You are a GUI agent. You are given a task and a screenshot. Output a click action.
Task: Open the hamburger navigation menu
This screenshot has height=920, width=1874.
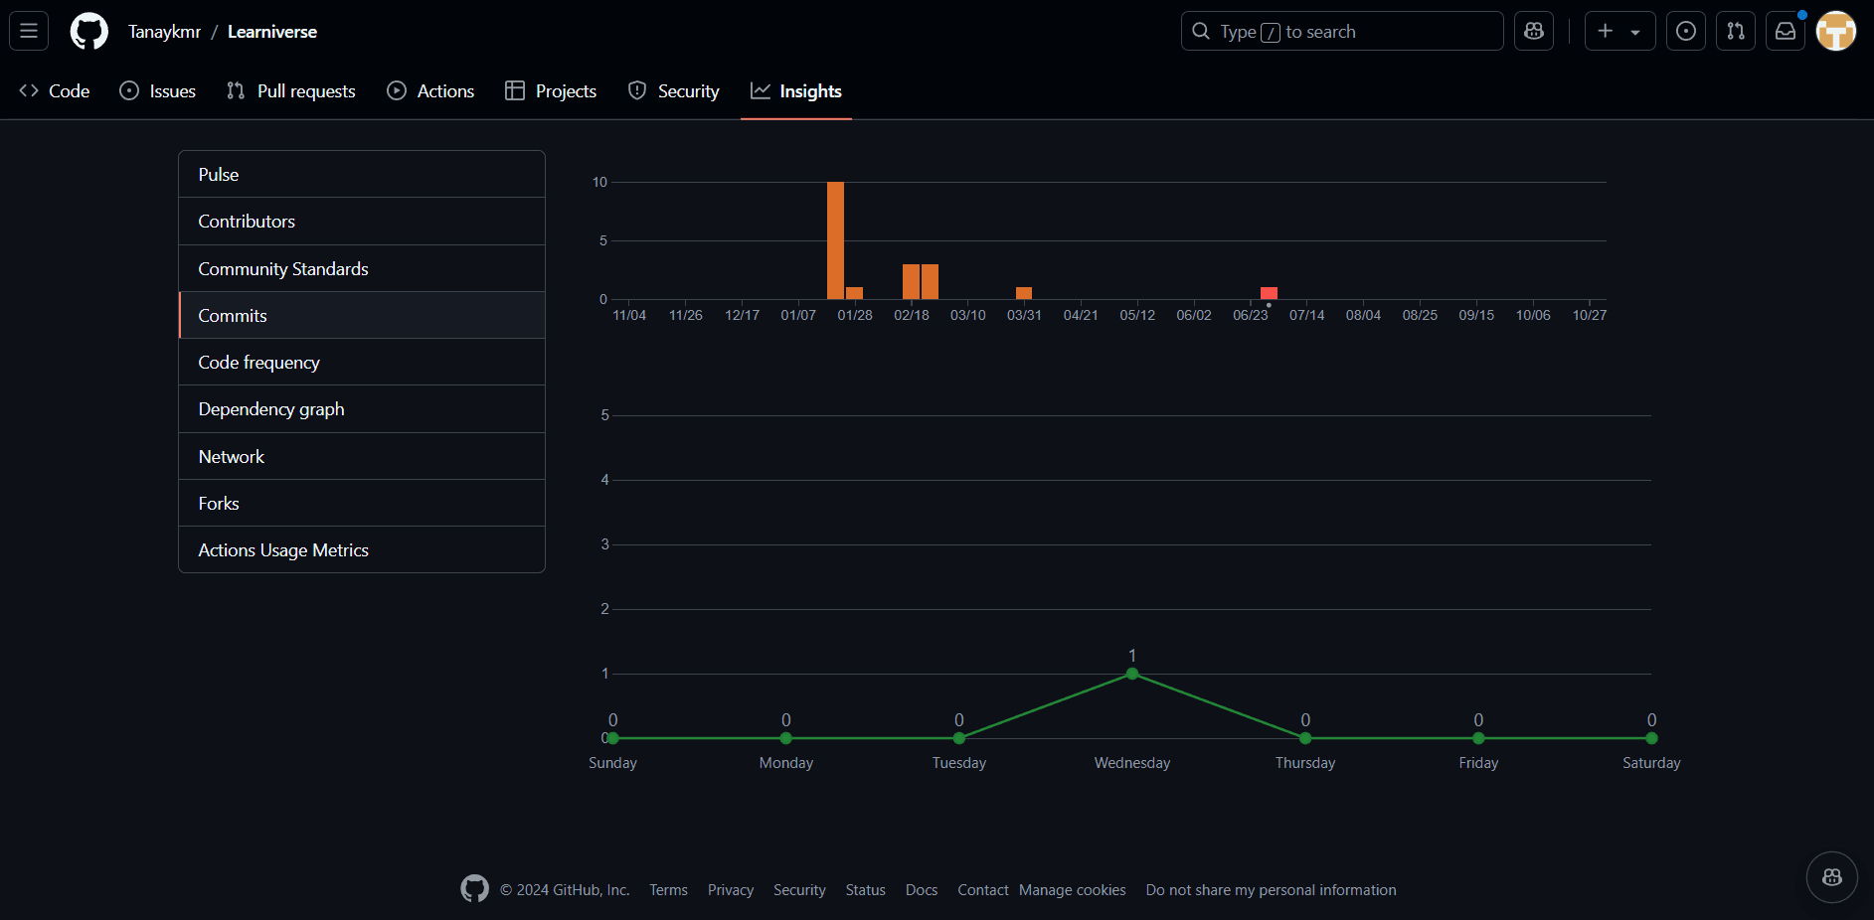point(29,31)
